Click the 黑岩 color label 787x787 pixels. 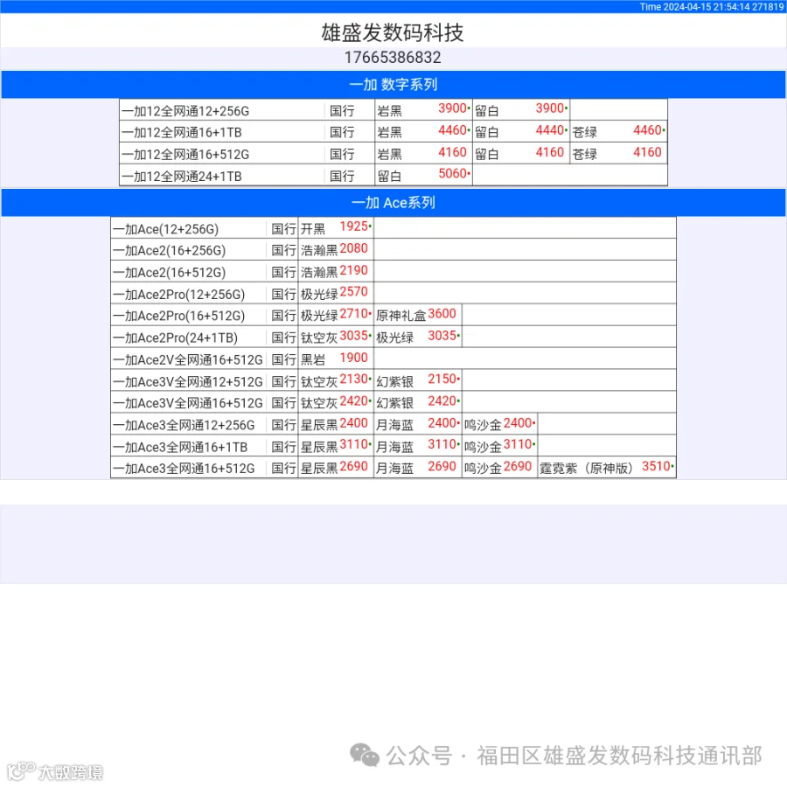coord(313,360)
